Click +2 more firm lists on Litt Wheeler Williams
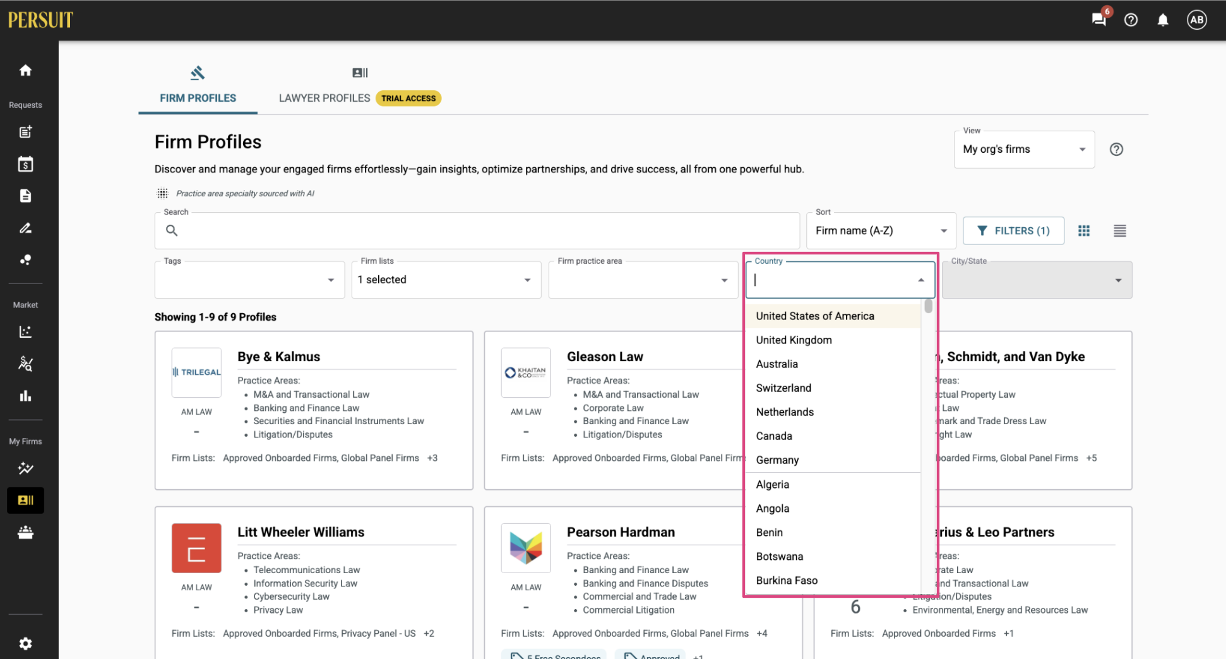1226x659 pixels. tap(429, 634)
